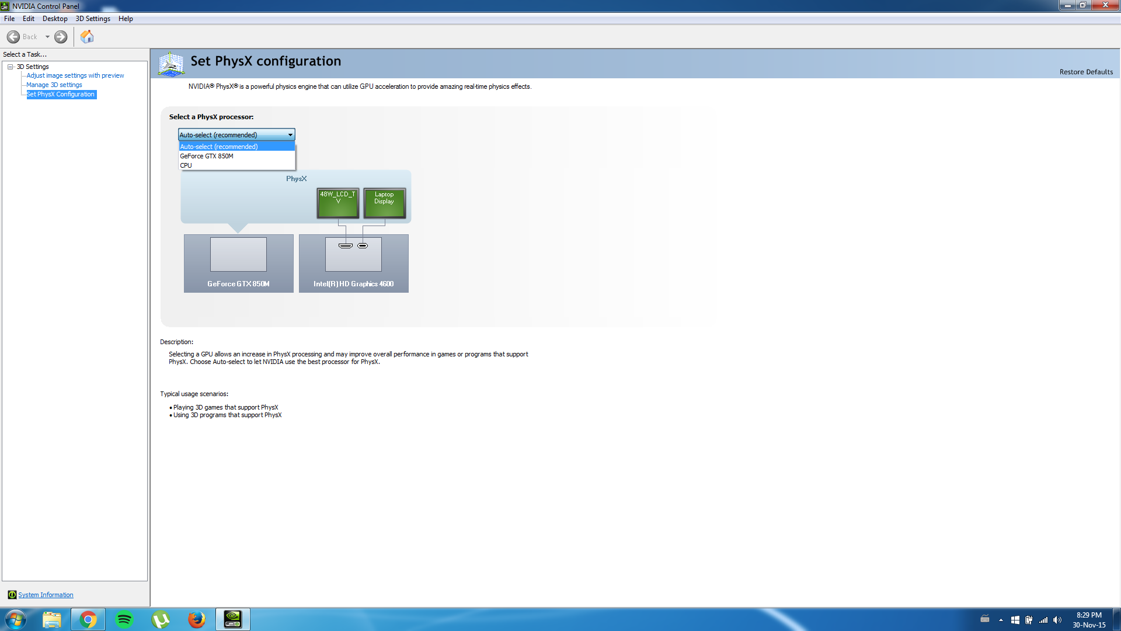
Task: Click the network signal tray icon
Action: [x=1043, y=620]
